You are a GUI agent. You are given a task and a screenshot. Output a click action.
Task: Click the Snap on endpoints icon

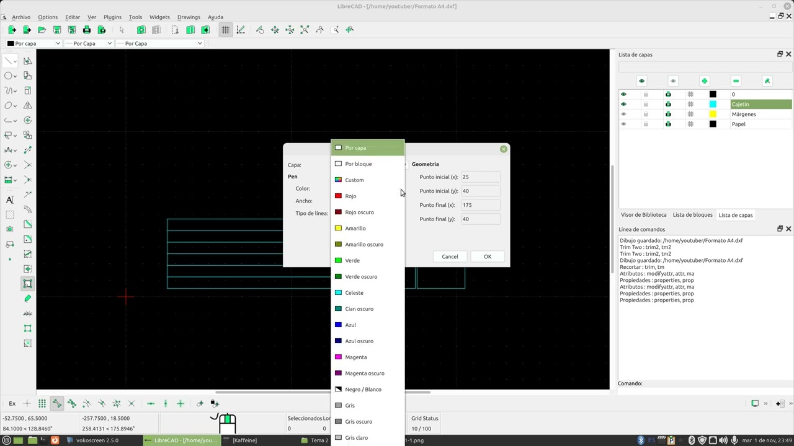[56, 404]
